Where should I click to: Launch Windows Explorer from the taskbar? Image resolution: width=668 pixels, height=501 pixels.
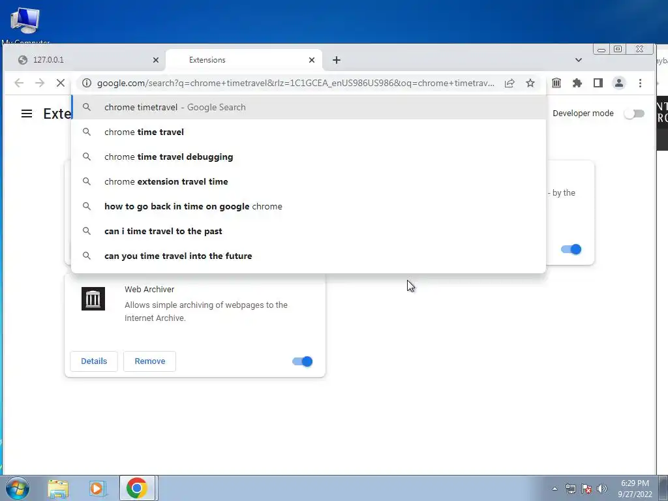click(x=58, y=488)
